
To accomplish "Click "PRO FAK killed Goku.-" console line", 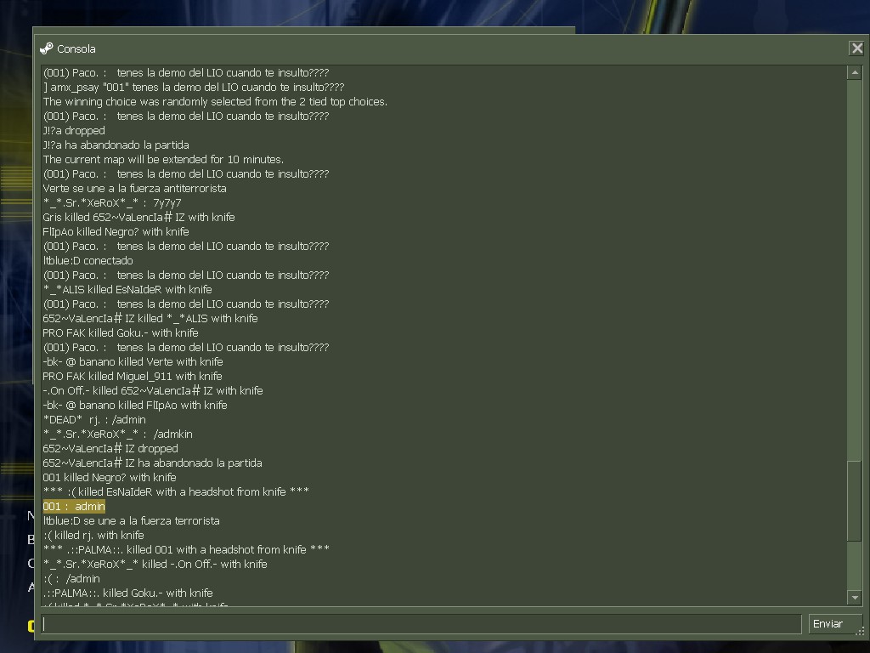I will (121, 333).
